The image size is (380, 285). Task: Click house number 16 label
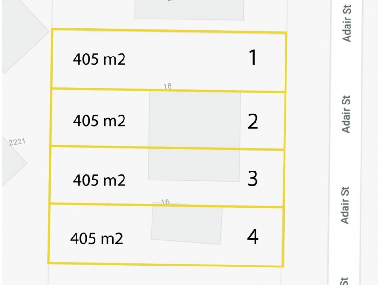165,202
